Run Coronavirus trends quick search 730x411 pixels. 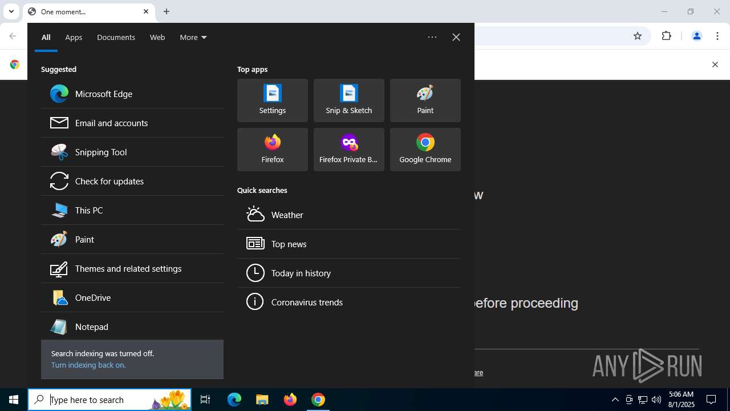(x=349, y=302)
